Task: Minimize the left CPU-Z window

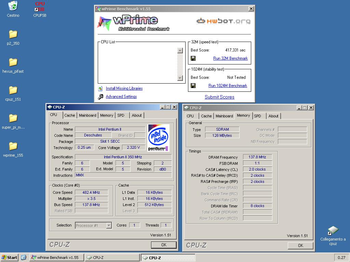Action: [163, 107]
